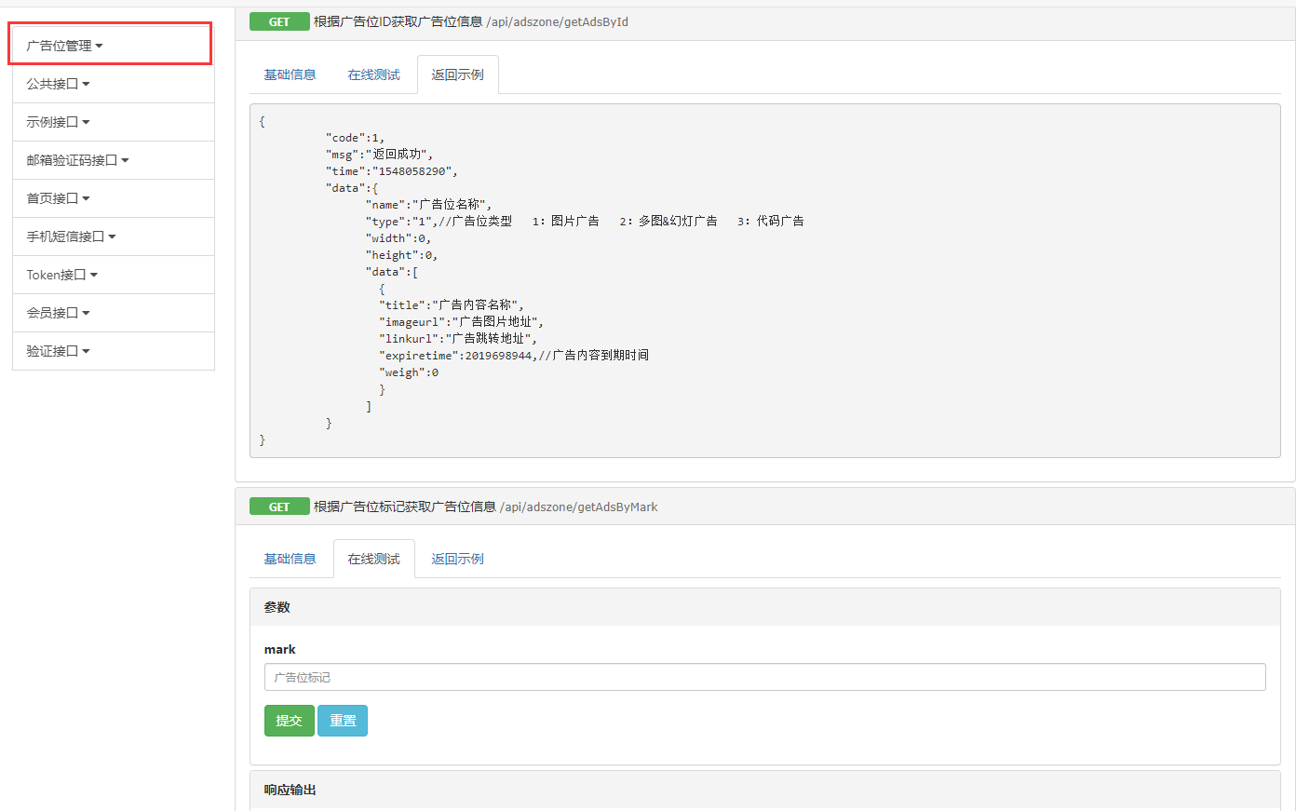Expand the 广告位管理 sidebar menu
Image resolution: width=1296 pixels, height=811 pixels.
[112, 46]
